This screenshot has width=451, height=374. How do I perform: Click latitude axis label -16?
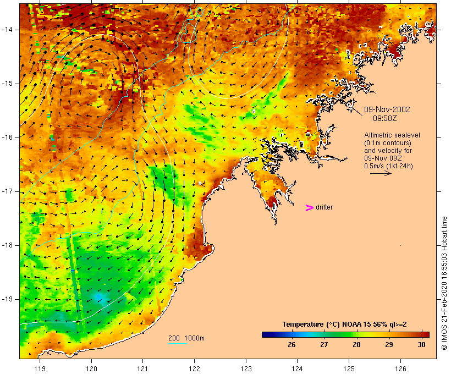click(x=7, y=137)
